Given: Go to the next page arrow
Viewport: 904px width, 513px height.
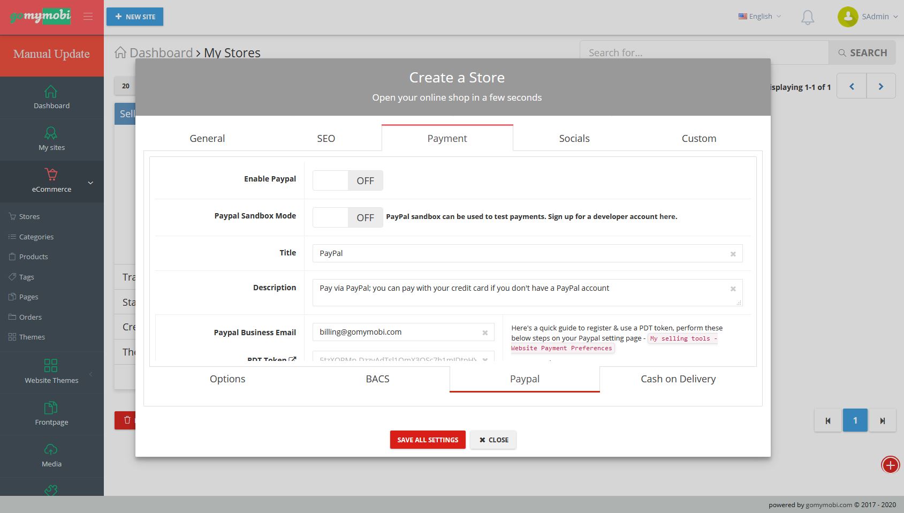Looking at the screenshot, I should pos(881,86).
